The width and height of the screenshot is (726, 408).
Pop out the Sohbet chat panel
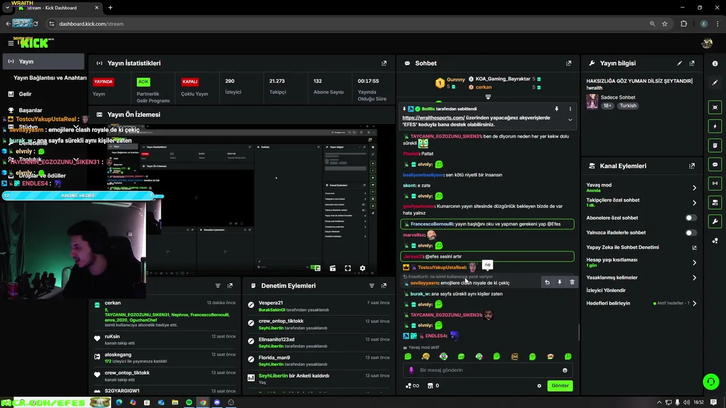click(569, 63)
